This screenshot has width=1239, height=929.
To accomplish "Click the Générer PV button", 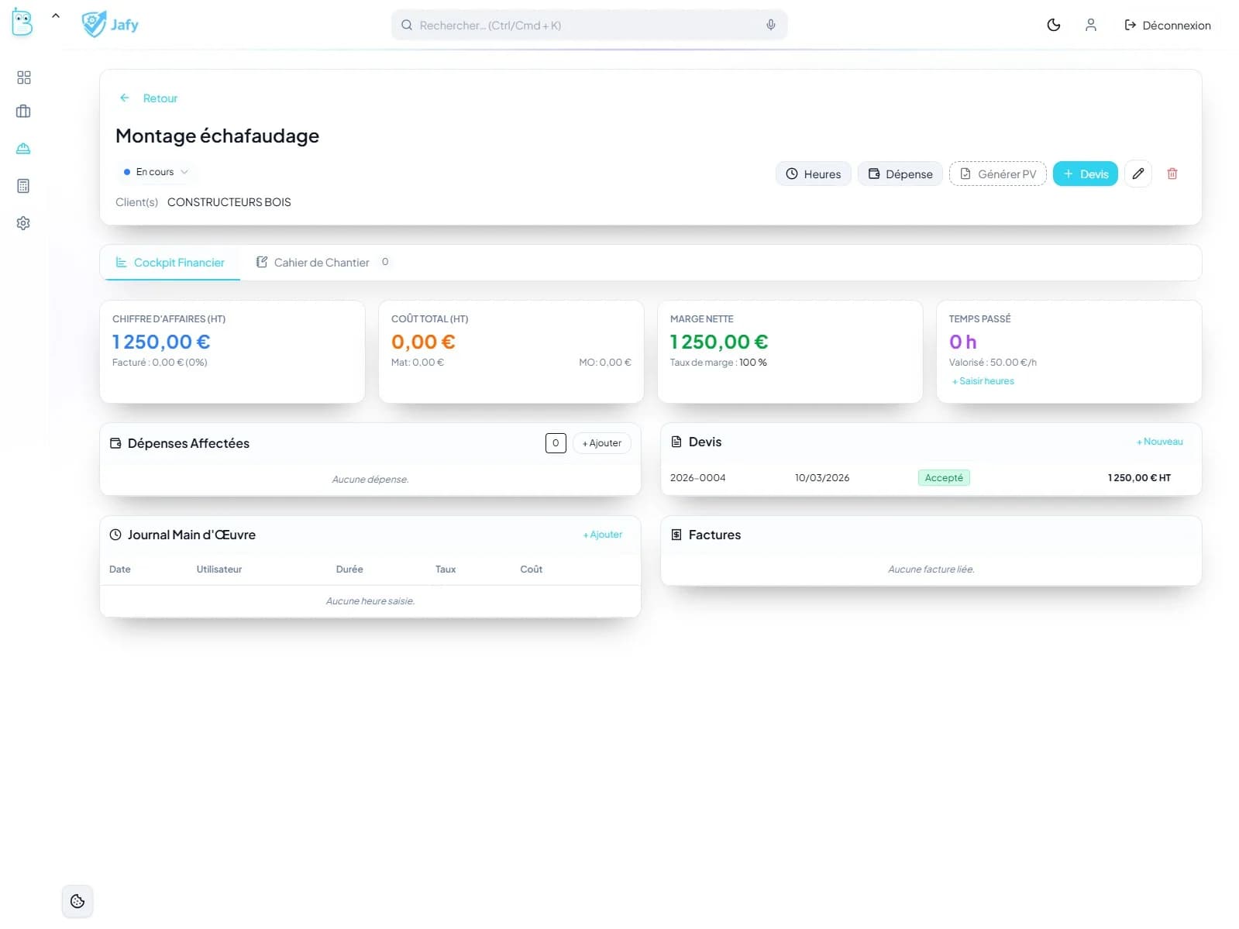I will [997, 174].
